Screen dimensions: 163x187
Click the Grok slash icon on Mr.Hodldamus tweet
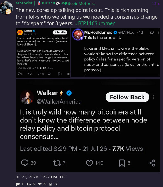coord(152,32)
